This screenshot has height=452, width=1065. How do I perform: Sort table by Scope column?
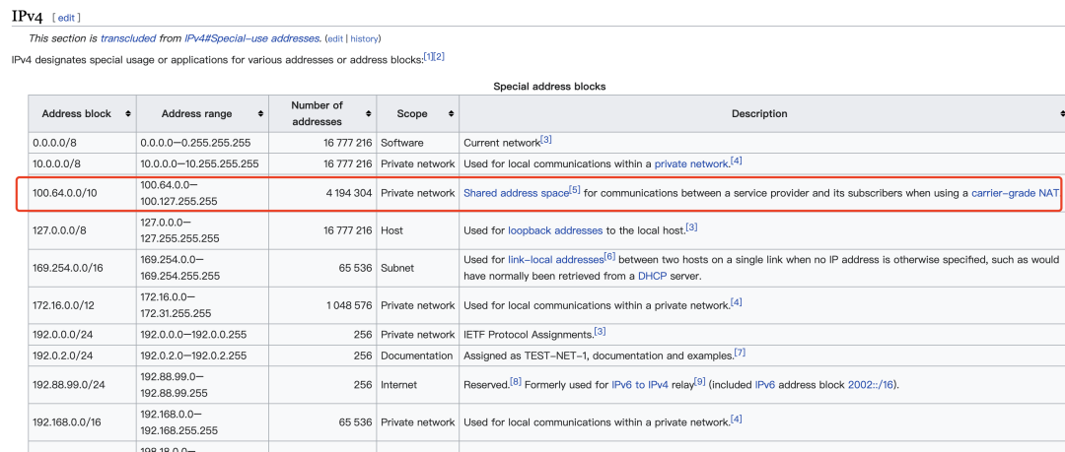coord(450,114)
